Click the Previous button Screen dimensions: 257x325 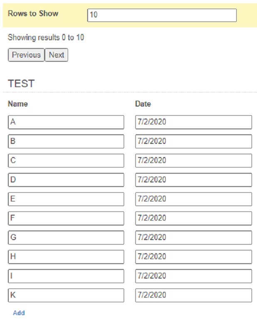26,55
